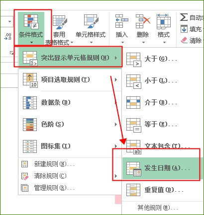204x215 pixels.
Task: Expand the 单元格样式 dropdown arrow
Action: pyautogui.click(x=91, y=43)
